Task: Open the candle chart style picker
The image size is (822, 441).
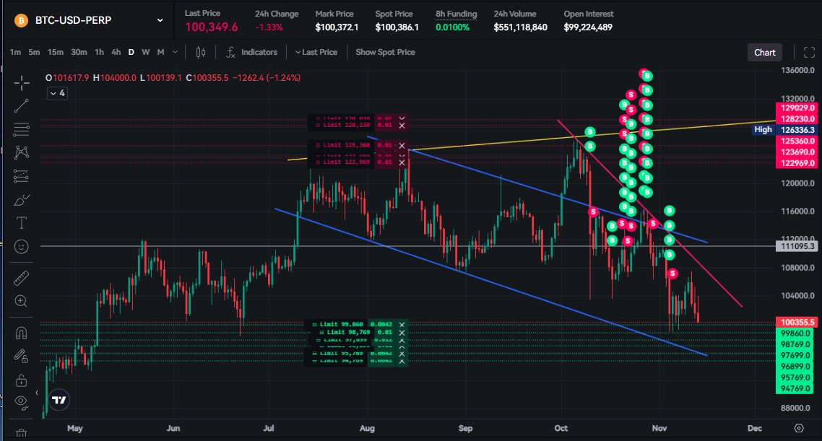Action: tap(200, 51)
